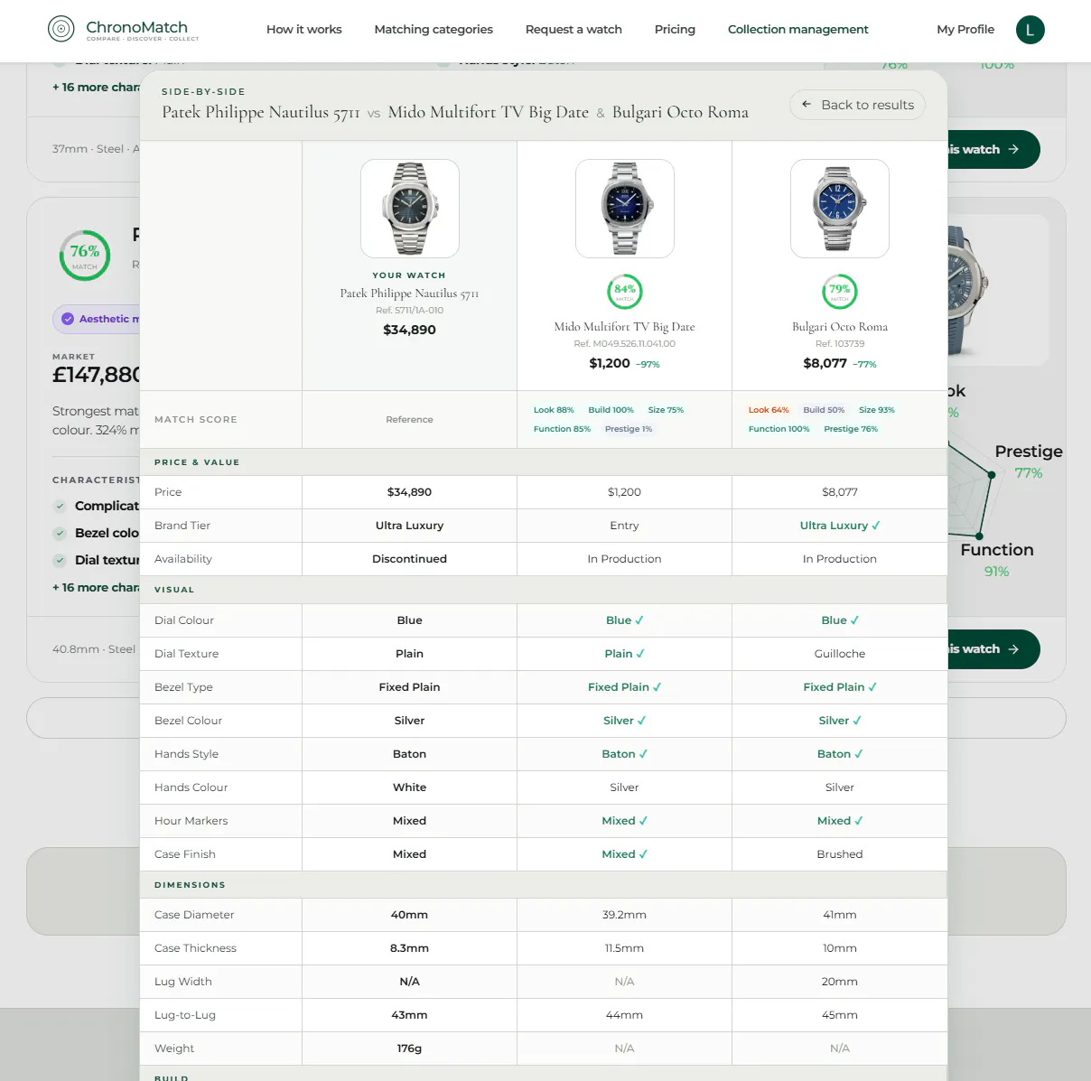Click Bezel colour check icon in background card
The width and height of the screenshot is (1091, 1081).
(x=60, y=534)
